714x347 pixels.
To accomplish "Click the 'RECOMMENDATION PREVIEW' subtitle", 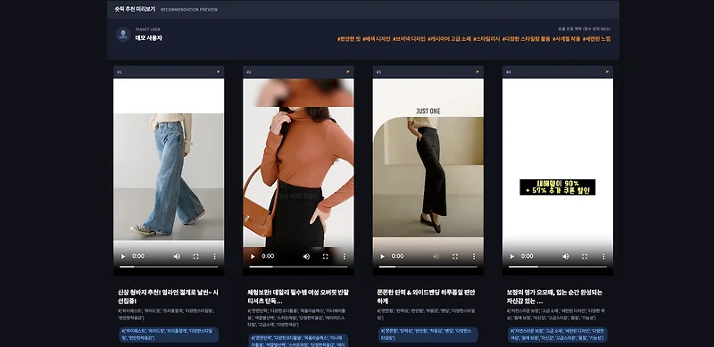I will (x=189, y=10).
